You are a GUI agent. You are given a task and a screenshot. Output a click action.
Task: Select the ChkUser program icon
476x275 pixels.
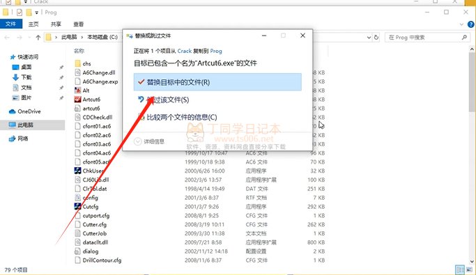pos(78,171)
